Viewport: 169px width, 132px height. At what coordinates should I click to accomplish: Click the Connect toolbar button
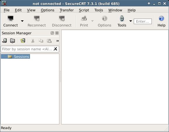tap(10, 21)
